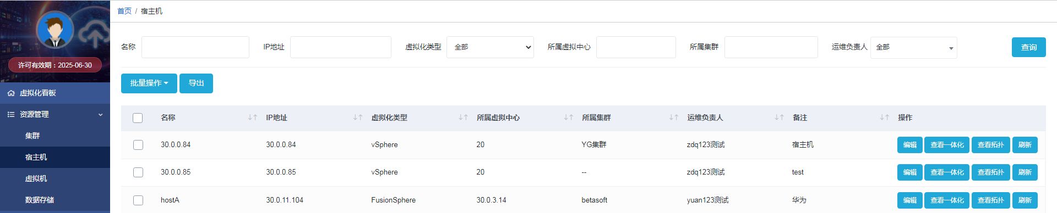Check the row checkbox for hostA

coord(138,200)
